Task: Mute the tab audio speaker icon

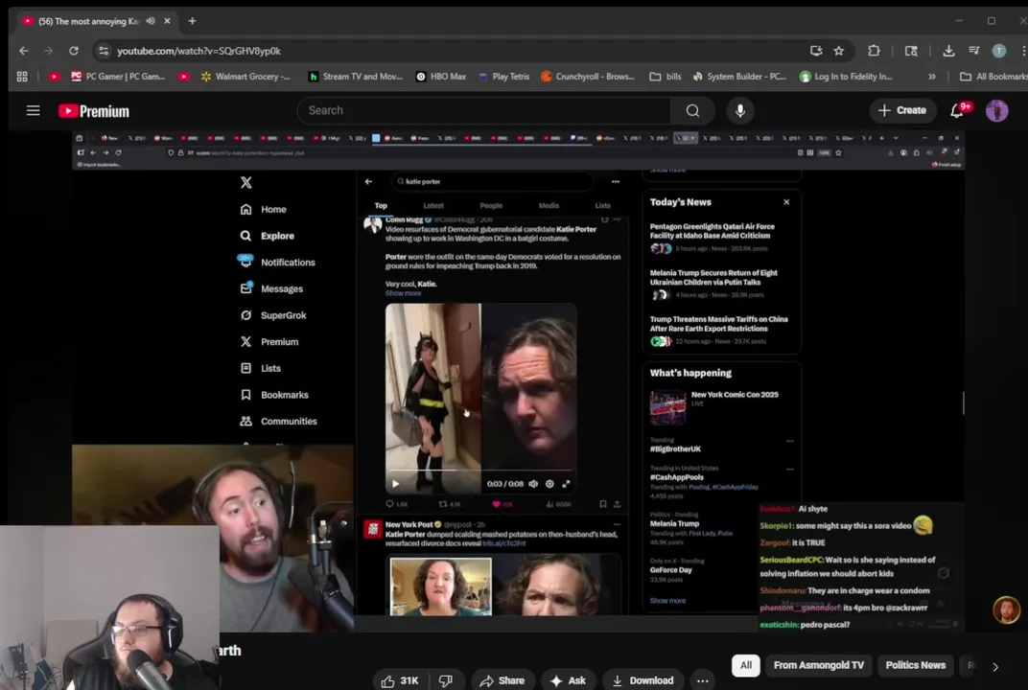Action: (151, 21)
